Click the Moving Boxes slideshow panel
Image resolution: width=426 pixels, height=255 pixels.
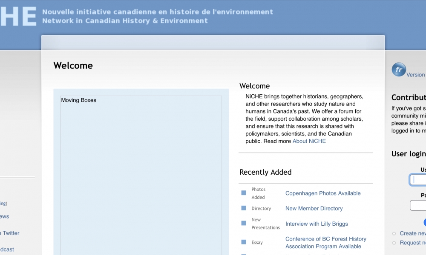click(141, 174)
